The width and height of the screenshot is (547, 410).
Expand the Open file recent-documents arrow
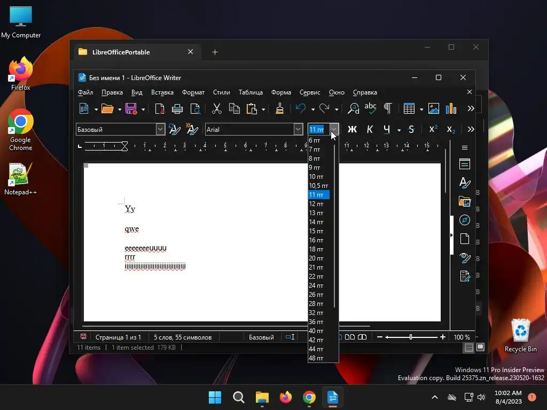(x=119, y=109)
